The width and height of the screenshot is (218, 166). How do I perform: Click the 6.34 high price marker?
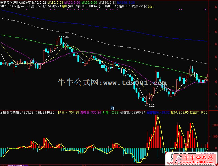tap(65, 37)
